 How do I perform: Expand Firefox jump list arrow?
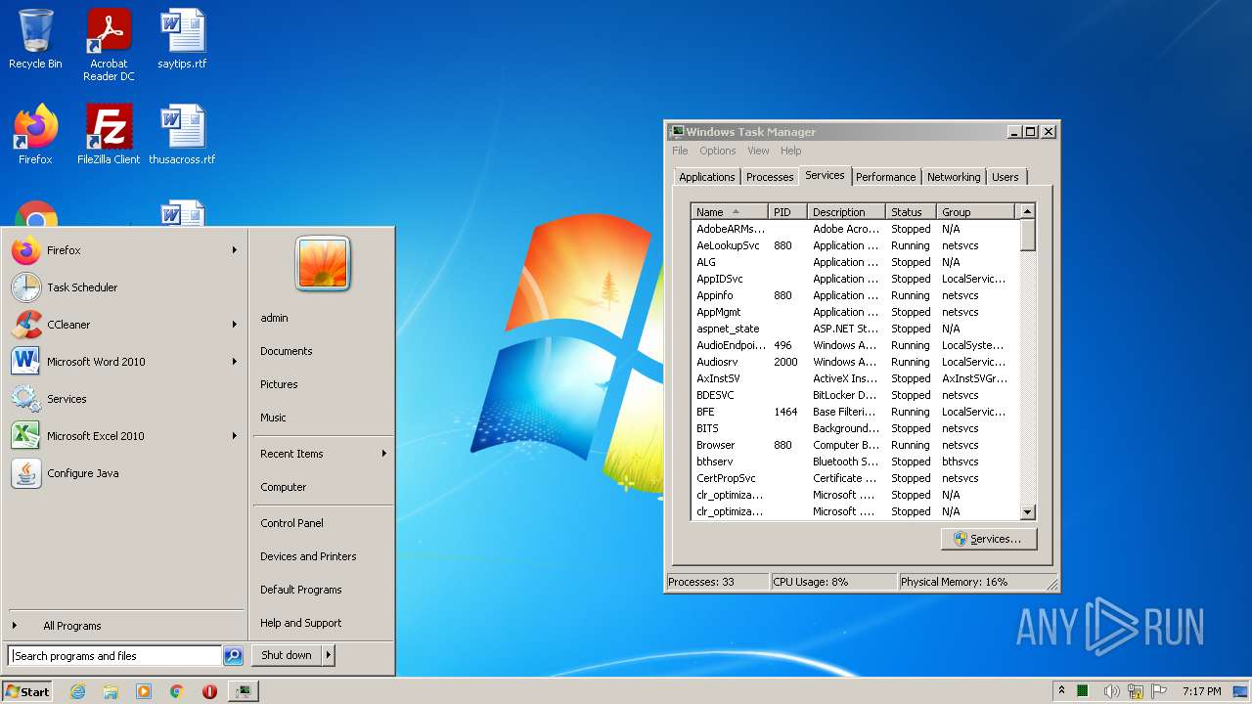point(235,250)
